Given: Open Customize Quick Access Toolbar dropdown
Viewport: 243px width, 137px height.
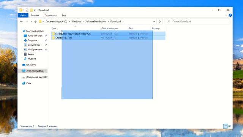Looking at the screenshot, I should (35, 10).
